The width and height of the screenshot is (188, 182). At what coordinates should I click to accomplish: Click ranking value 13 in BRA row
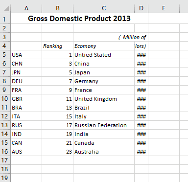58,108
